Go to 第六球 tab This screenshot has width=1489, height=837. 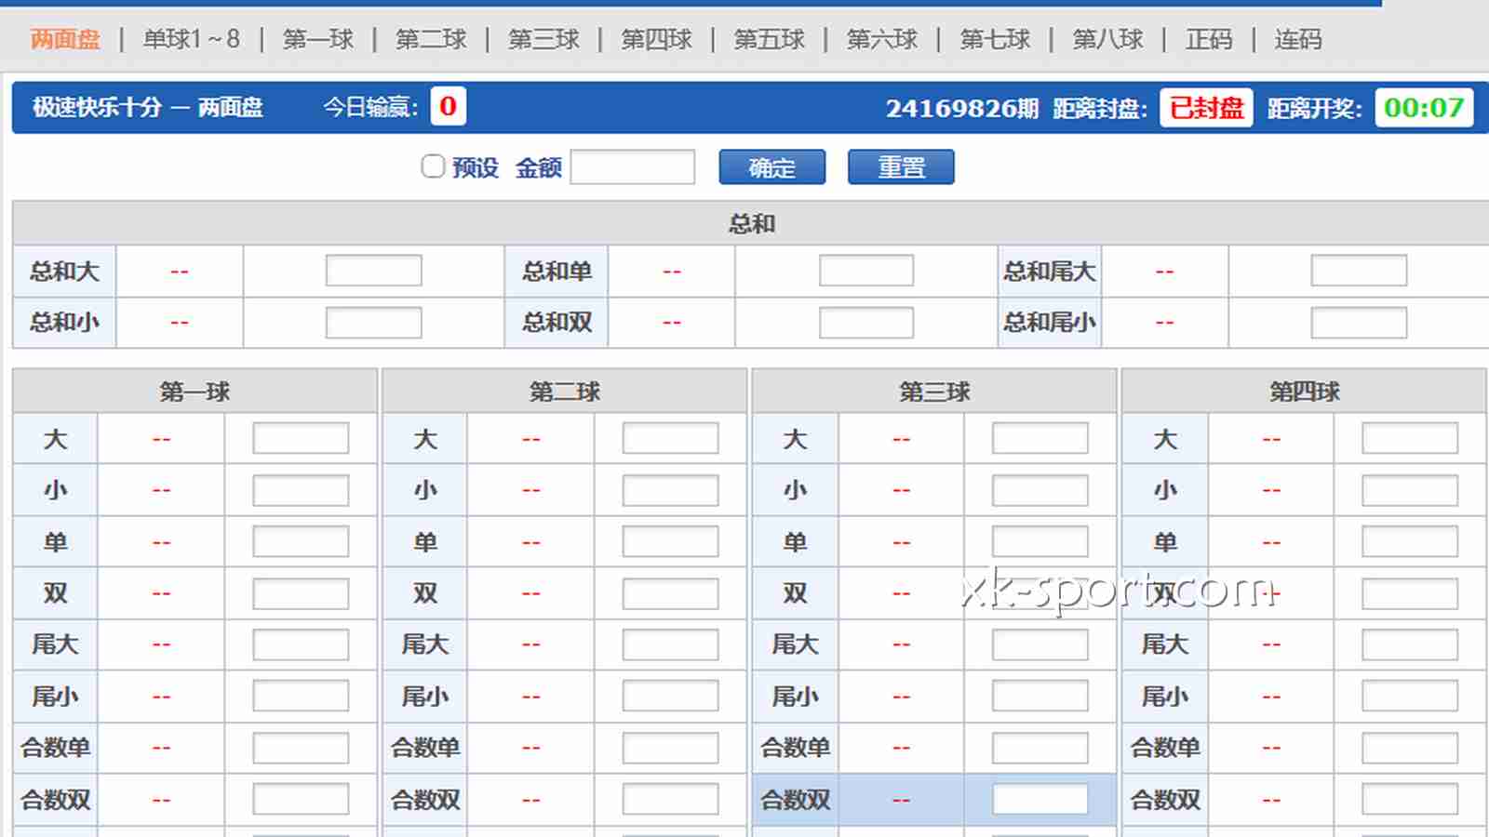[x=881, y=40]
